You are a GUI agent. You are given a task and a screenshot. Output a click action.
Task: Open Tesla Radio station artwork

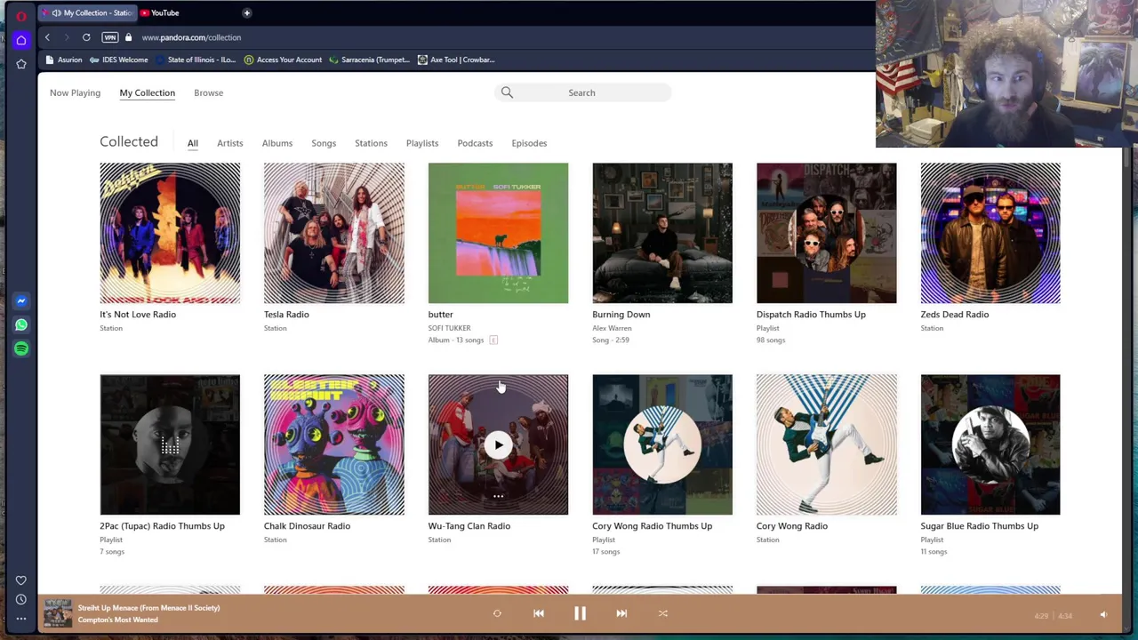(x=333, y=233)
